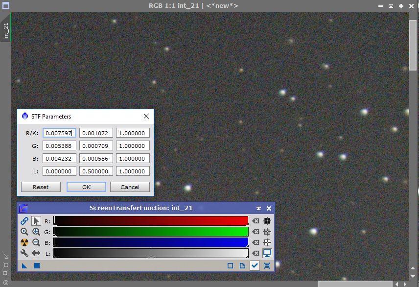This screenshot has width=419, height=287.
Task: Click the blue triangle new instance icon
Action: pos(24,265)
